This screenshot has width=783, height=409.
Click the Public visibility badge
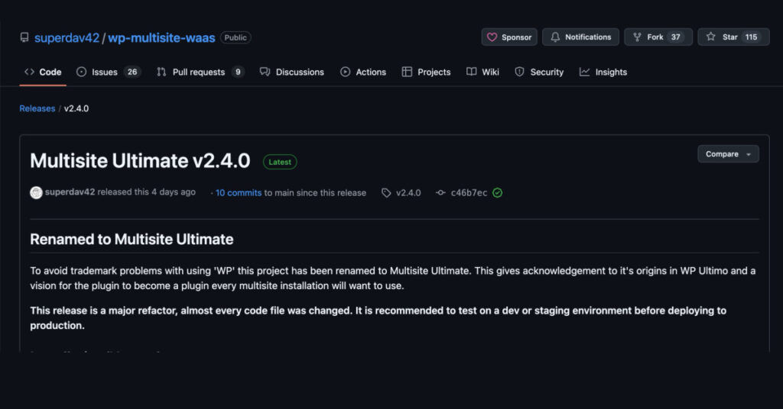tap(236, 37)
